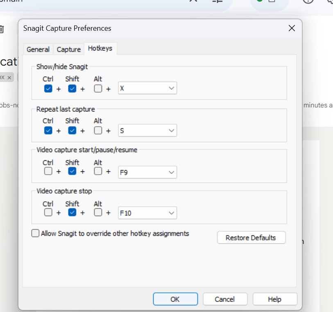Select the Hotkeys tab
Image resolution: width=333 pixels, height=312 pixels.
(x=100, y=48)
